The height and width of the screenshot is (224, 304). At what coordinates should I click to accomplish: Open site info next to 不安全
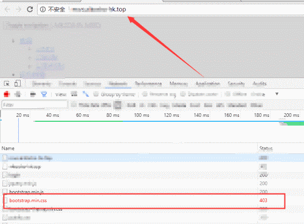[x=43, y=9]
